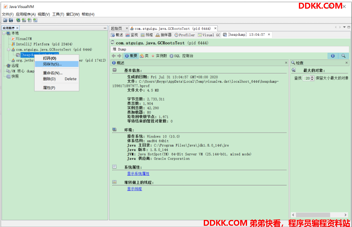Switch to the 概述 overview tab
The height and width of the screenshot is (227, 352).
117,35
